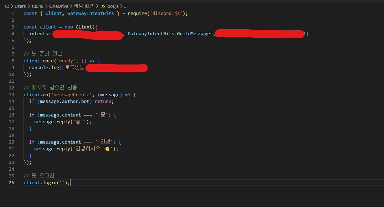Click the waving hand emoji on line 21
The width and height of the screenshot is (384, 207).
pos(107,149)
